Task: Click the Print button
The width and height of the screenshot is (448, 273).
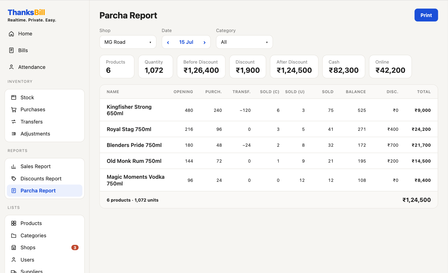Action: [x=426, y=15]
